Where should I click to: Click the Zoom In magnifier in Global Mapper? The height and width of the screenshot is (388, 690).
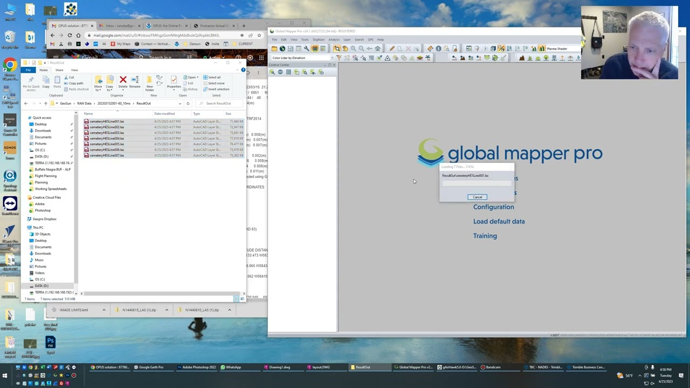click(x=353, y=48)
